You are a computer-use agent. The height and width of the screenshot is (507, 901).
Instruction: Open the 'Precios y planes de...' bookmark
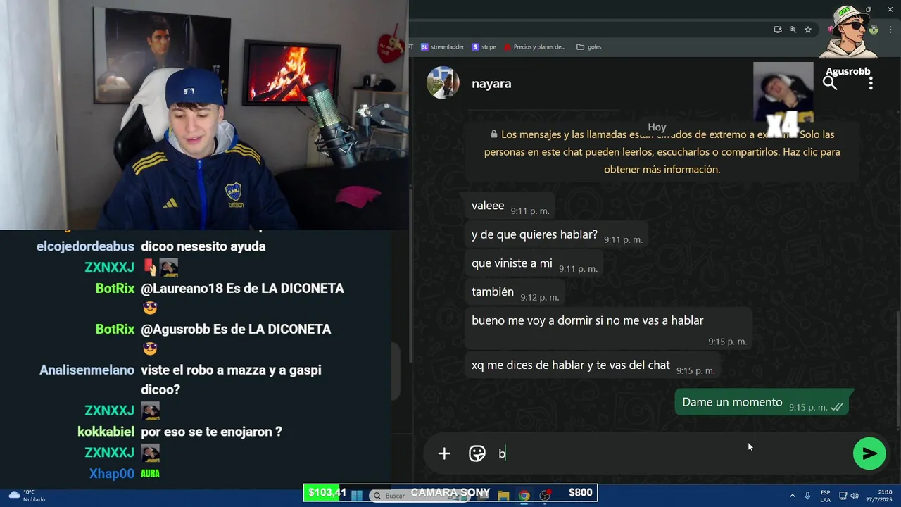534,47
